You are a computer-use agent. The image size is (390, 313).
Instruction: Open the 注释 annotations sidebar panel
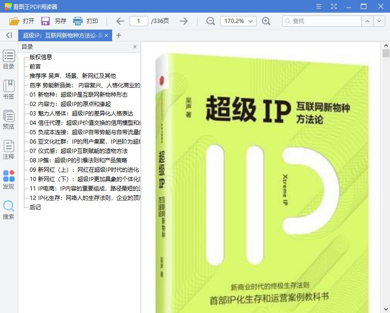9,150
